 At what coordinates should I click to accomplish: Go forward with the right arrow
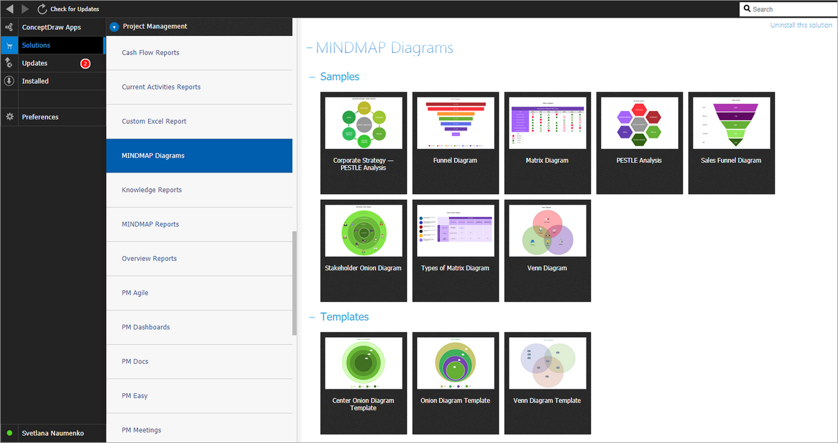pos(25,8)
